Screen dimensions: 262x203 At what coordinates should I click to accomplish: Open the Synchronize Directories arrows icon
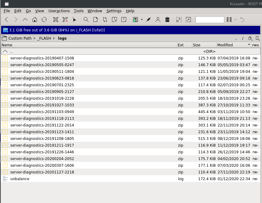click(x=105, y=20)
